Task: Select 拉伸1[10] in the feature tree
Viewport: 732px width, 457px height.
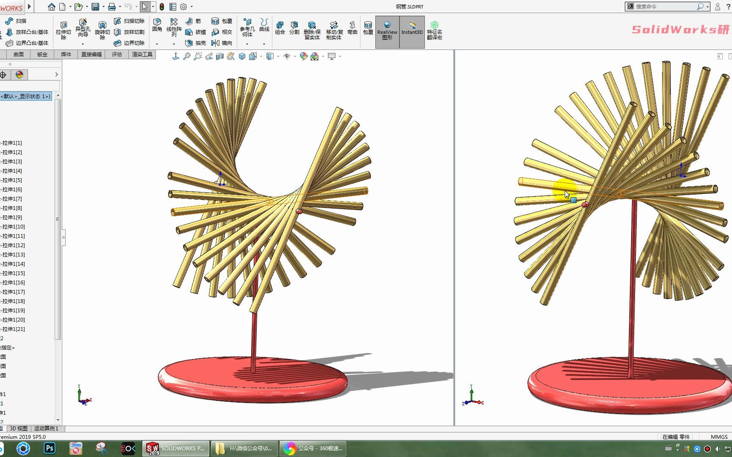Action: coord(13,227)
